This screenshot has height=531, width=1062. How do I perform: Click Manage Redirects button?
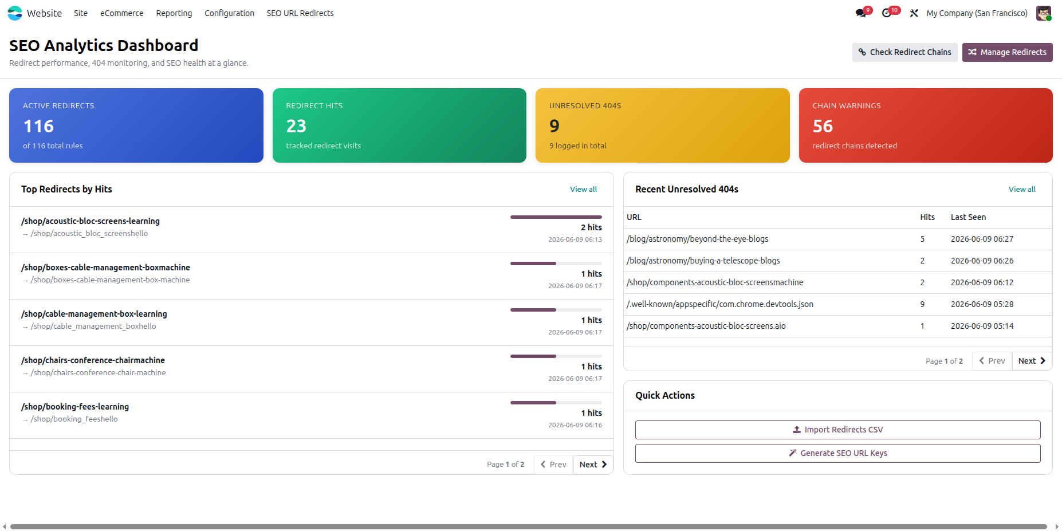coord(1007,52)
